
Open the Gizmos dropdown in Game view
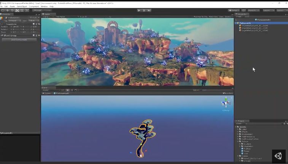pos(229,17)
